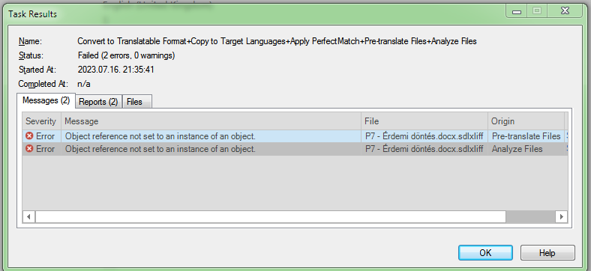Screen dimensions: 591x271
Task: Click the File column header
Action: 424,121
